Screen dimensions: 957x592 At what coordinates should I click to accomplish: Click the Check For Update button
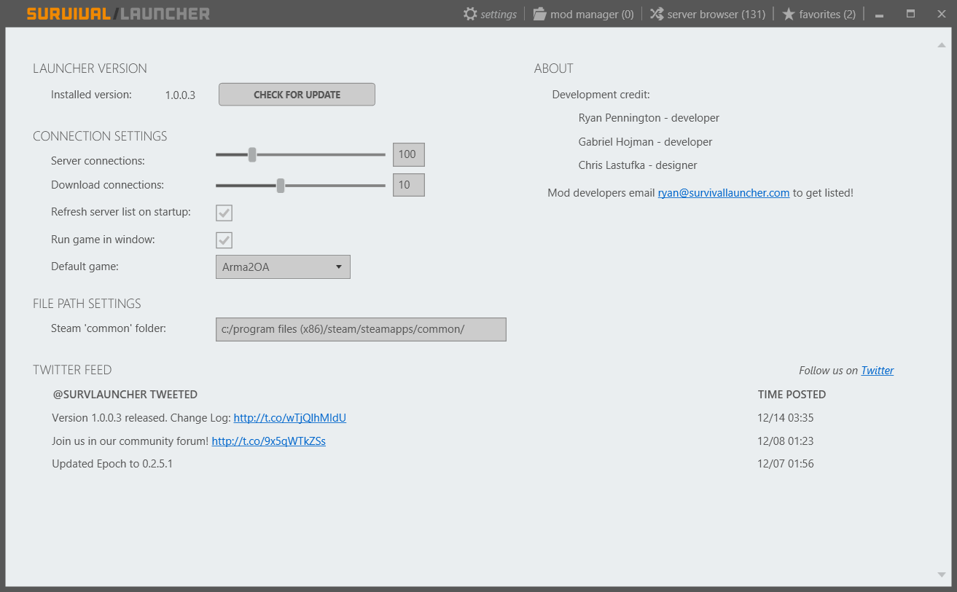[297, 95]
